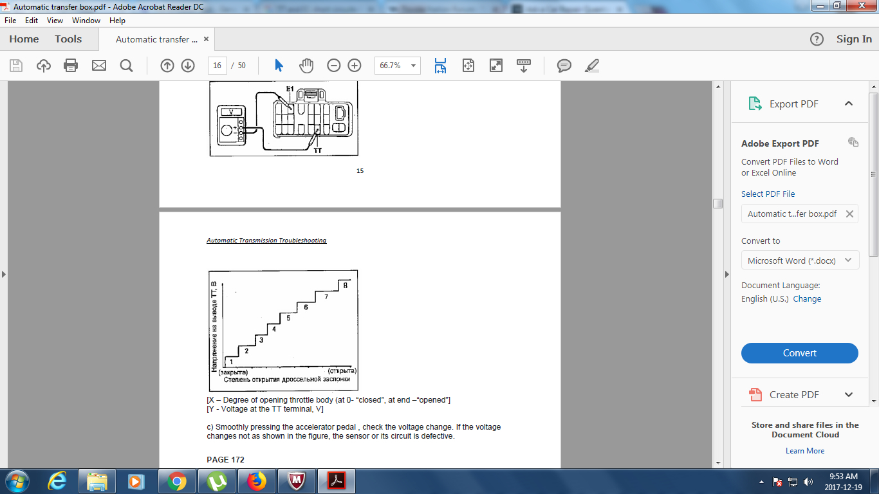
Task: Activate the Hand pan tool
Action: pos(306,66)
